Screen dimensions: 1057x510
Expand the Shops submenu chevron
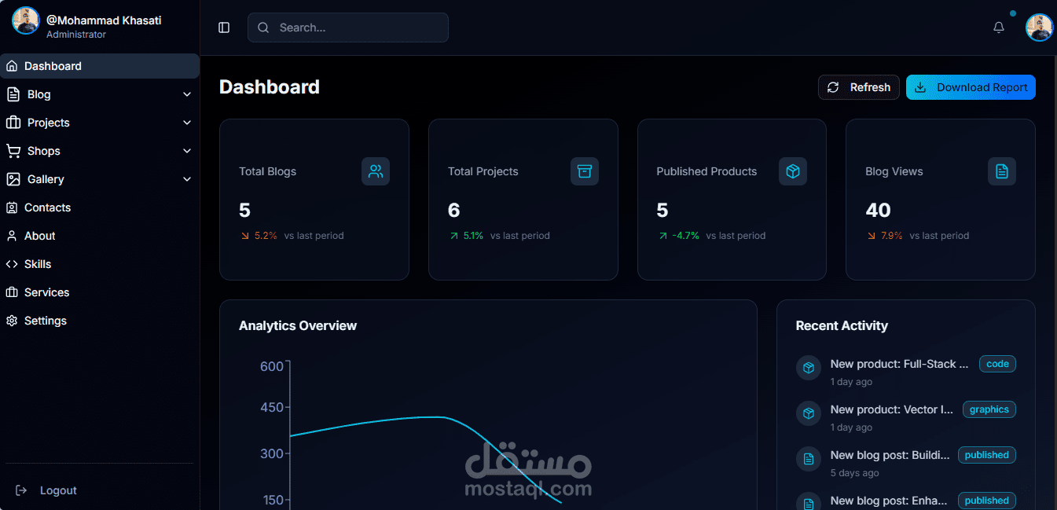tap(187, 151)
